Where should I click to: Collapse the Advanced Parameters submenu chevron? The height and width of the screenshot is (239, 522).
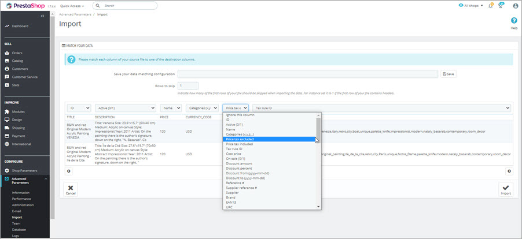pos(46,179)
